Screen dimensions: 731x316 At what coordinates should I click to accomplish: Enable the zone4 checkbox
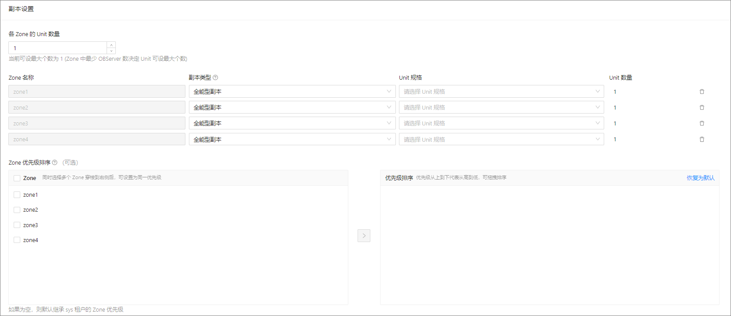click(17, 240)
